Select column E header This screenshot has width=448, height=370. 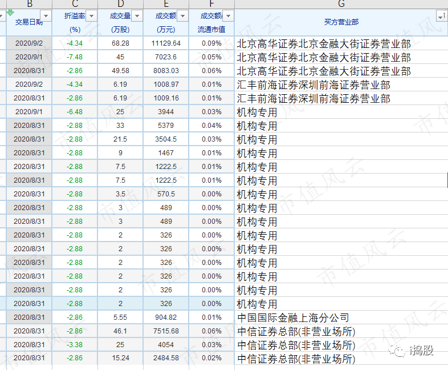click(x=166, y=4)
